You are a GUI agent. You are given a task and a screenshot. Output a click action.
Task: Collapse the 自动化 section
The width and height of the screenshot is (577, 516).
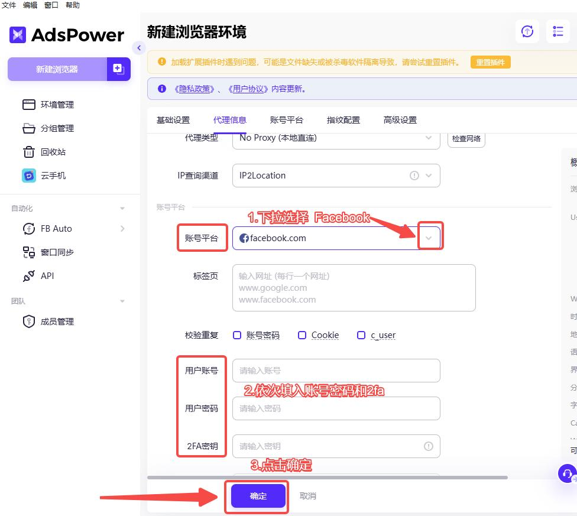tap(122, 209)
